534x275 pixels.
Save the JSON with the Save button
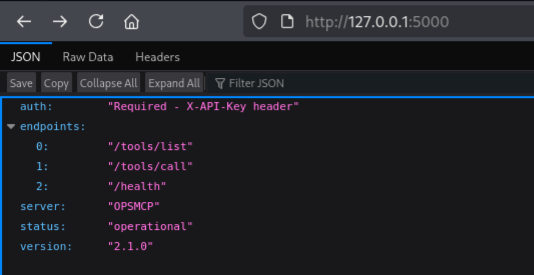tap(21, 83)
